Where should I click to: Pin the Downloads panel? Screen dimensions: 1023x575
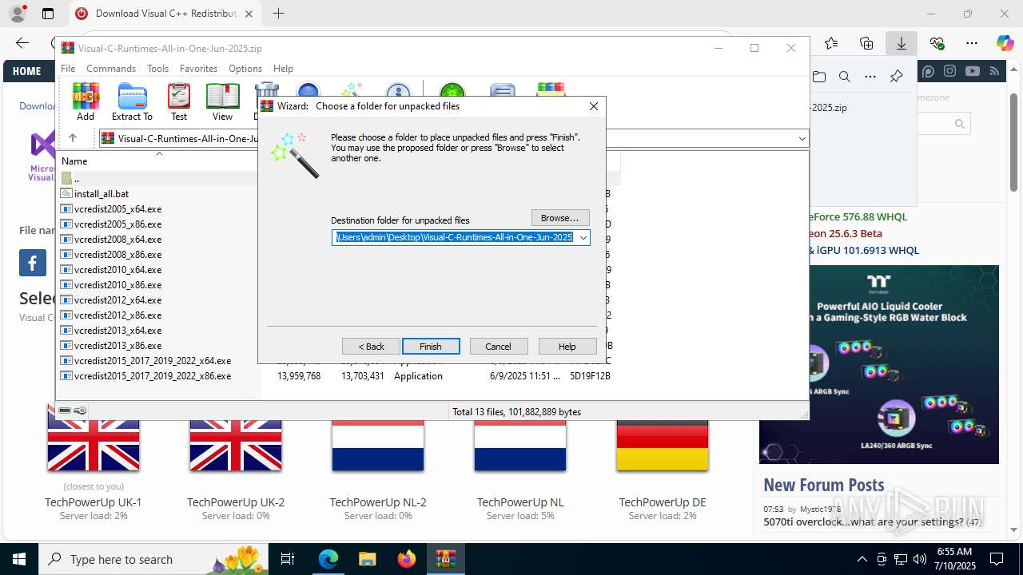click(x=896, y=77)
